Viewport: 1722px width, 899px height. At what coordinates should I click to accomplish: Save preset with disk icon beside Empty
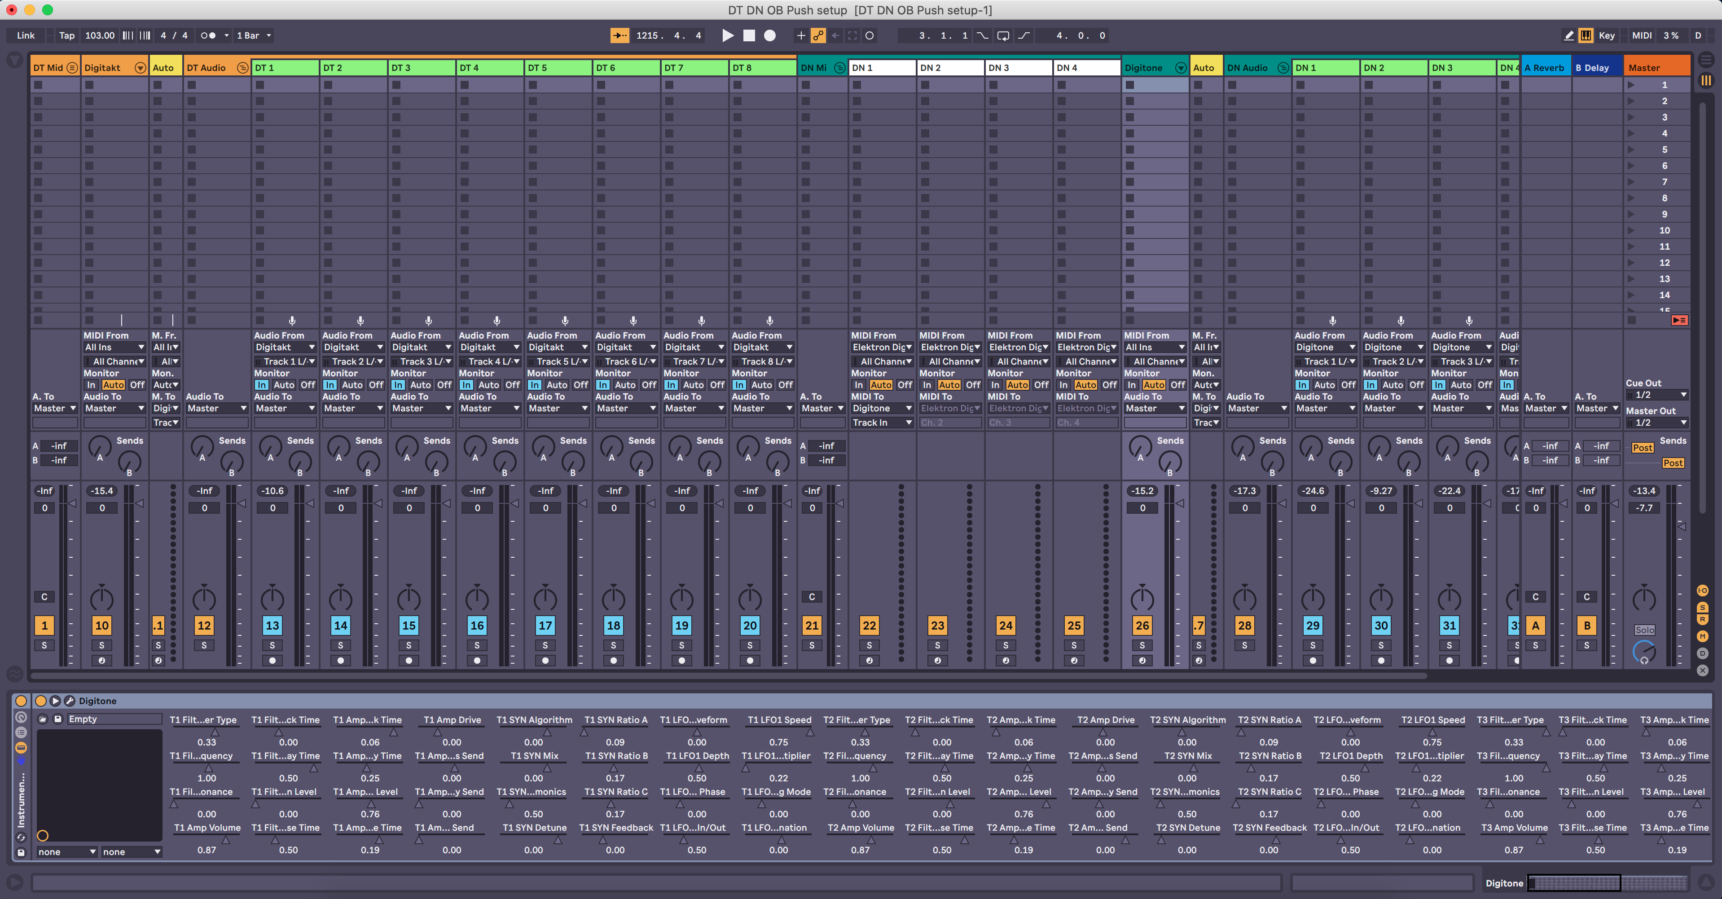(x=58, y=719)
